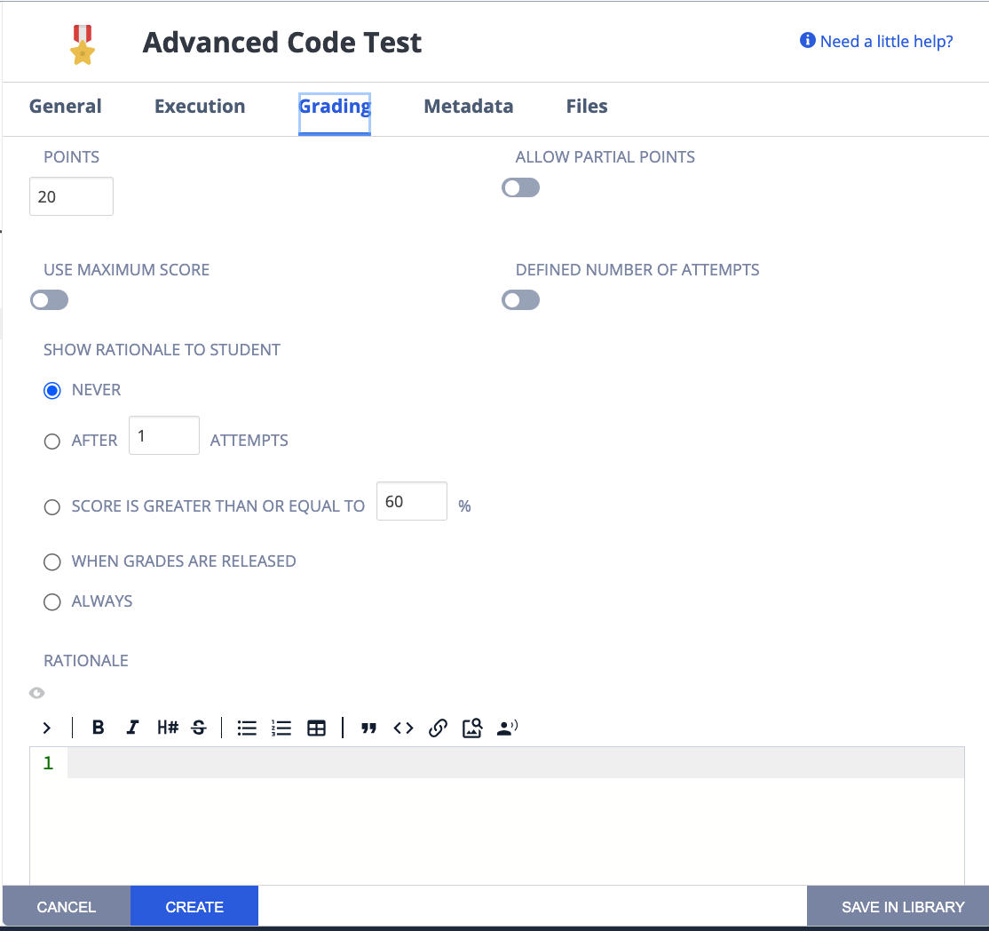Click the italic formatting icon
The height and width of the screenshot is (931, 989).
point(132,728)
